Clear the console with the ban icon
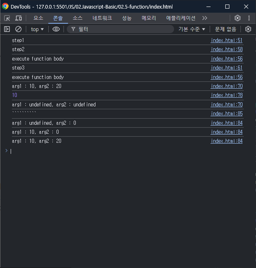The image size is (256, 268). (x=18, y=29)
